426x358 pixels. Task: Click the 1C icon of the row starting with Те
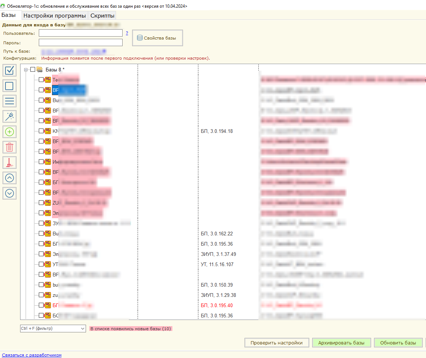[48, 80]
